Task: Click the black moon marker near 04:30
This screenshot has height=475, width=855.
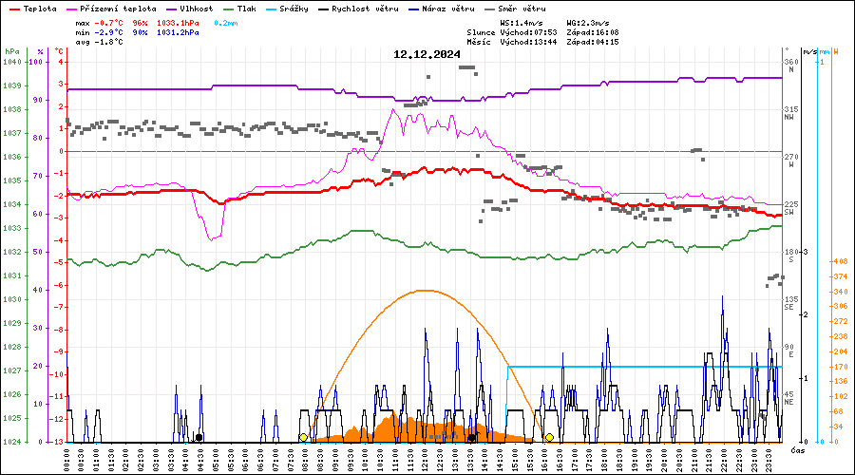Action: coord(199,438)
